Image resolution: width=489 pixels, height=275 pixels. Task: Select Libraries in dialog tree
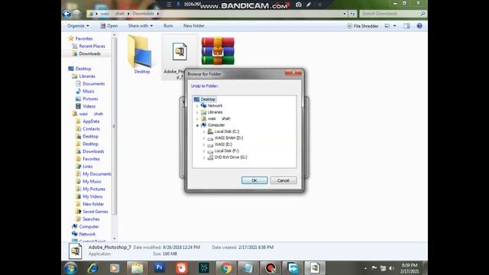coord(215,112)
